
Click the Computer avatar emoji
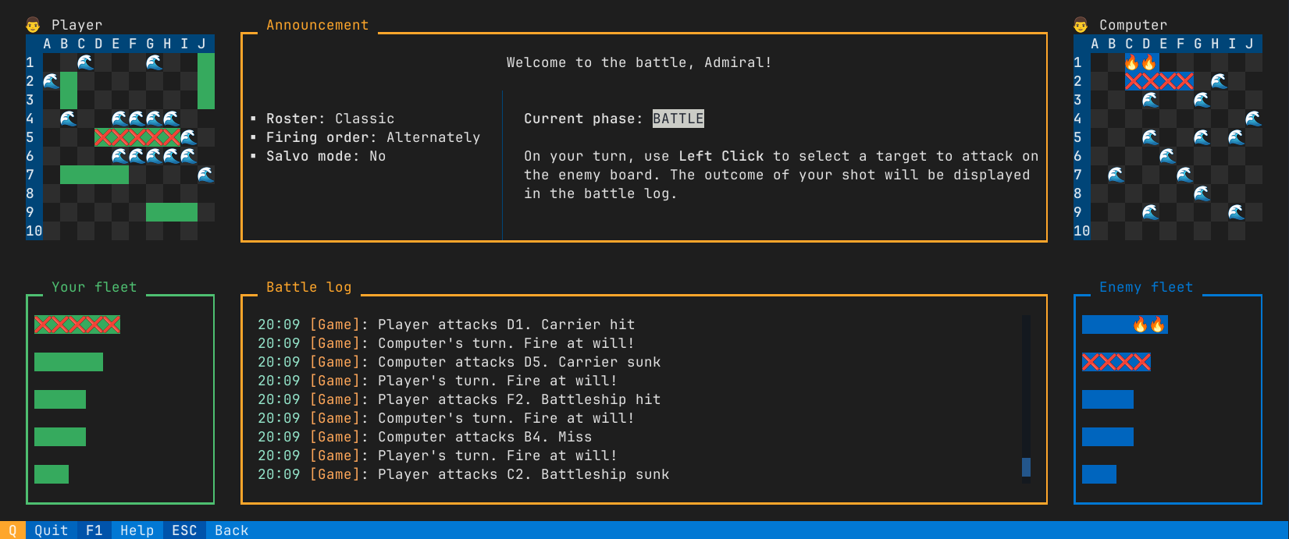pyautogui.click(x=1081, y=25)
